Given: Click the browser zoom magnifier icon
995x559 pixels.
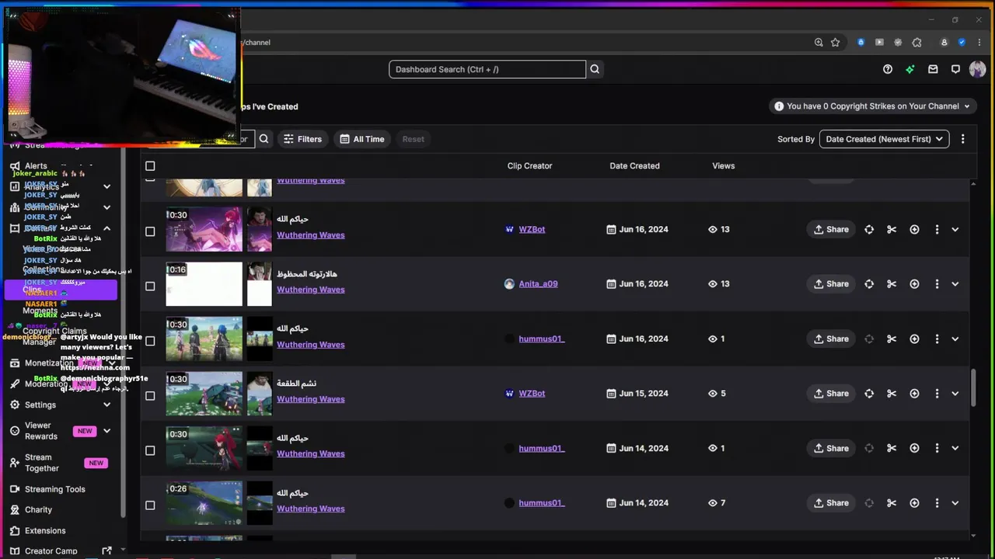Looking at the screenshot, I should [x=819, y=42].
